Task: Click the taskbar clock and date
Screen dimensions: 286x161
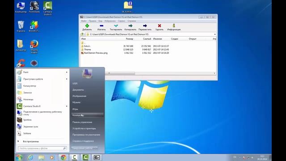Action: pyautogui.click(x=262, y=158)
